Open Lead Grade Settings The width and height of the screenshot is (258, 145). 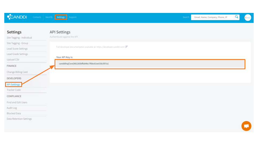pyautogui.click(x=17, y=54)
